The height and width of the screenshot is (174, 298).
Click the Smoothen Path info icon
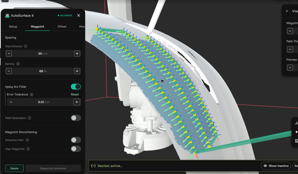point(27,140)
